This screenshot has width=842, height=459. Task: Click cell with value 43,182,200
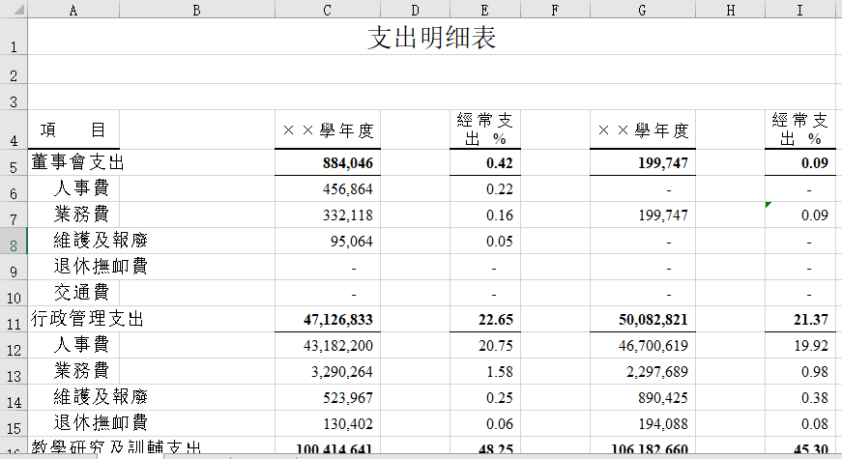pos(327,345)
